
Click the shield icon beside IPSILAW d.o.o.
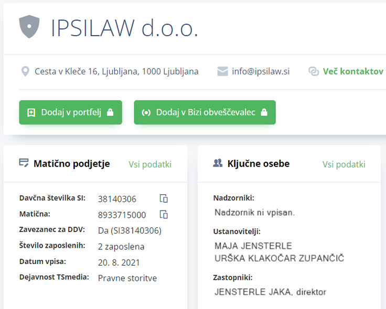[x=29, y=27]
